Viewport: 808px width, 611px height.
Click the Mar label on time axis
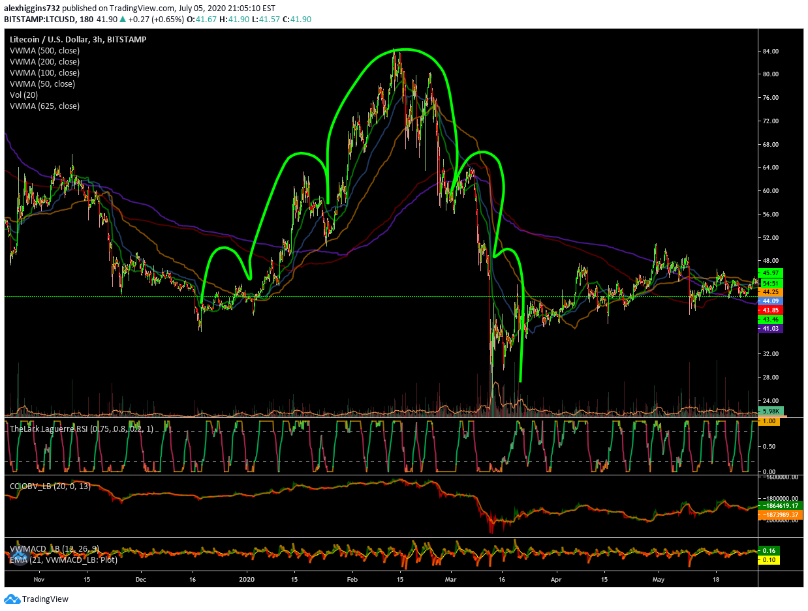(x=452, y=578)
